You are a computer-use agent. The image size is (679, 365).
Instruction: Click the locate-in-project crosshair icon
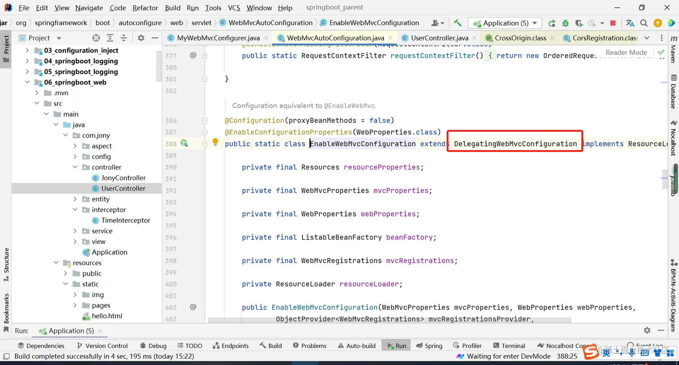pyautogui.click(x=96, y=38)
